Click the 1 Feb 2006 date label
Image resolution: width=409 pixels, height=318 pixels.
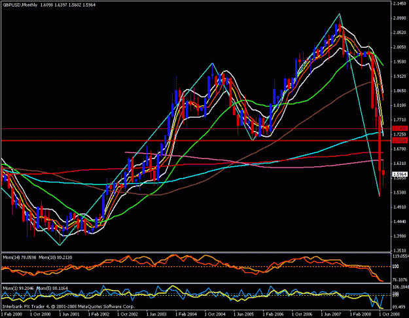(x=273, y=314)
